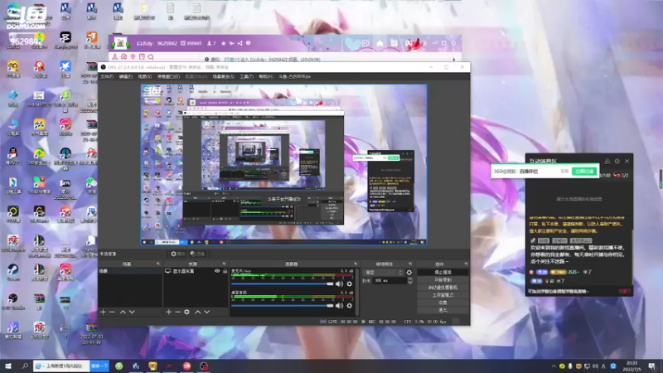663x373 pixels.
Task: Click search icon in purple window toolbar
Action: (151, 56)
